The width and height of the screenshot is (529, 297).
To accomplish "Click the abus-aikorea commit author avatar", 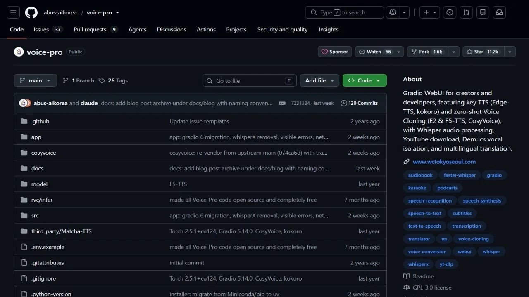I will pos(23,103).
